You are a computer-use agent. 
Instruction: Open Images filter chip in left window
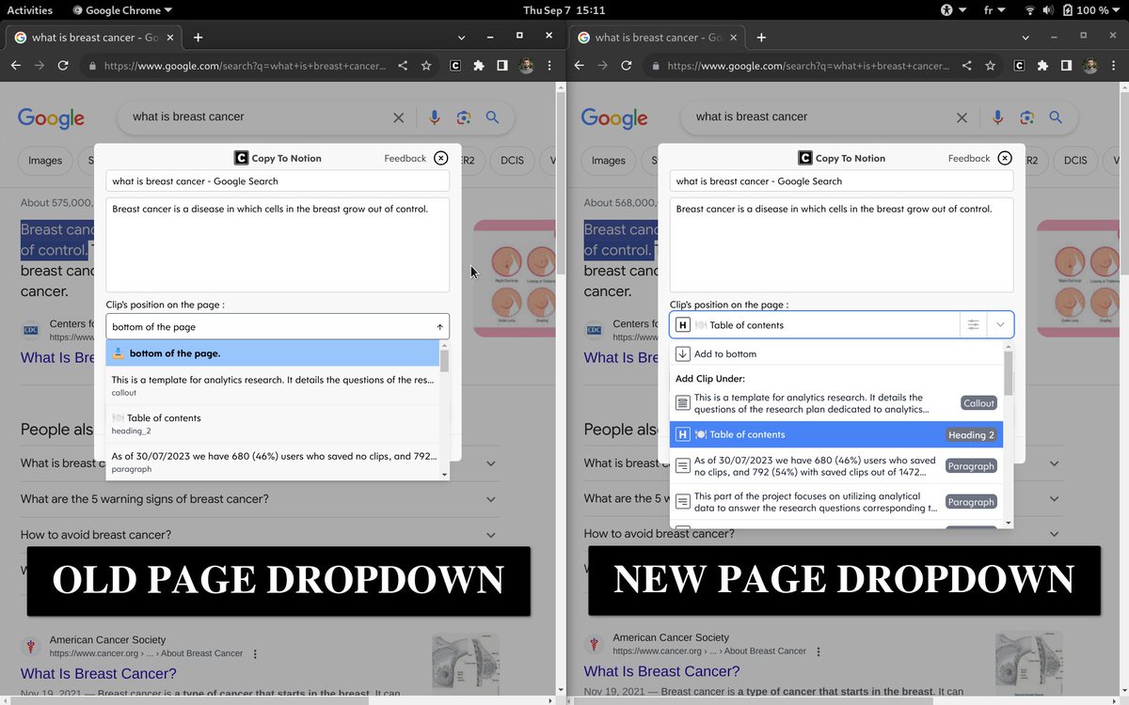(x=45, y=161)
